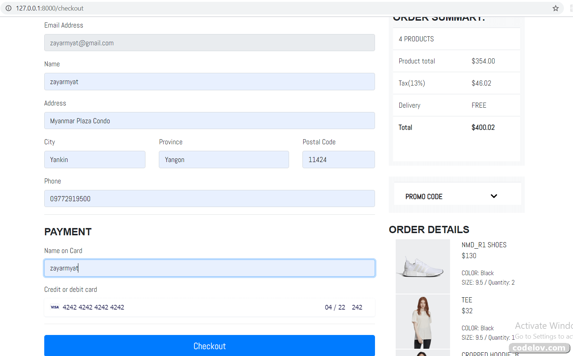The height and width of the screenshot is (356, 573).
Task: Bookmark this page with the star icon
Action: pos(556,8)
